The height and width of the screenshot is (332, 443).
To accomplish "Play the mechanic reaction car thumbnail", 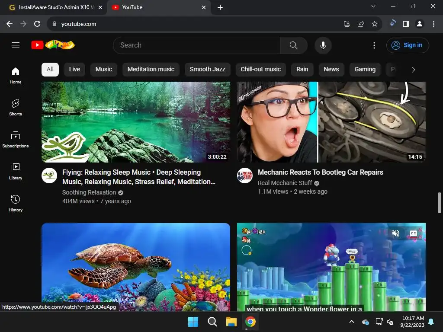I will click(x=331, y=122).
